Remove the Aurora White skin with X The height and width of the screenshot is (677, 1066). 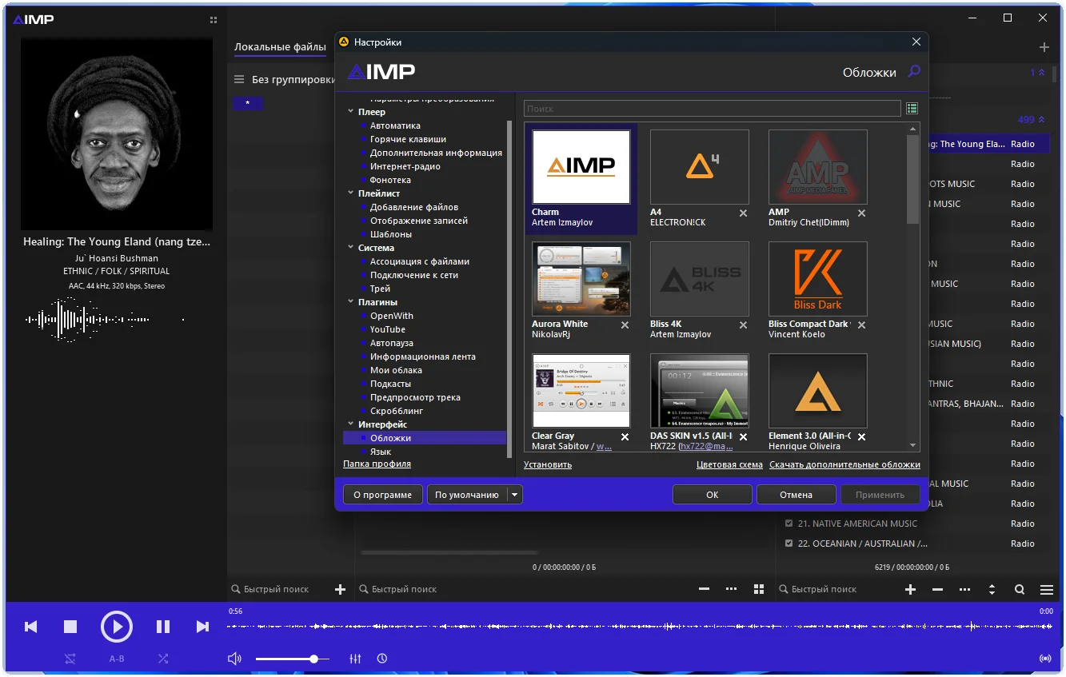pos(625,325)
